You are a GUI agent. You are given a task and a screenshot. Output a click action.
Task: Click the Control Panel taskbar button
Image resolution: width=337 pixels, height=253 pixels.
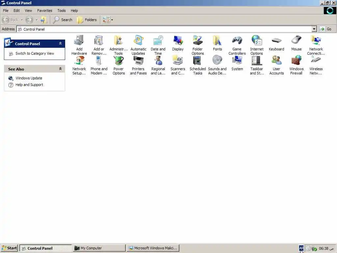pyautogui.click(x=45, y=248)
